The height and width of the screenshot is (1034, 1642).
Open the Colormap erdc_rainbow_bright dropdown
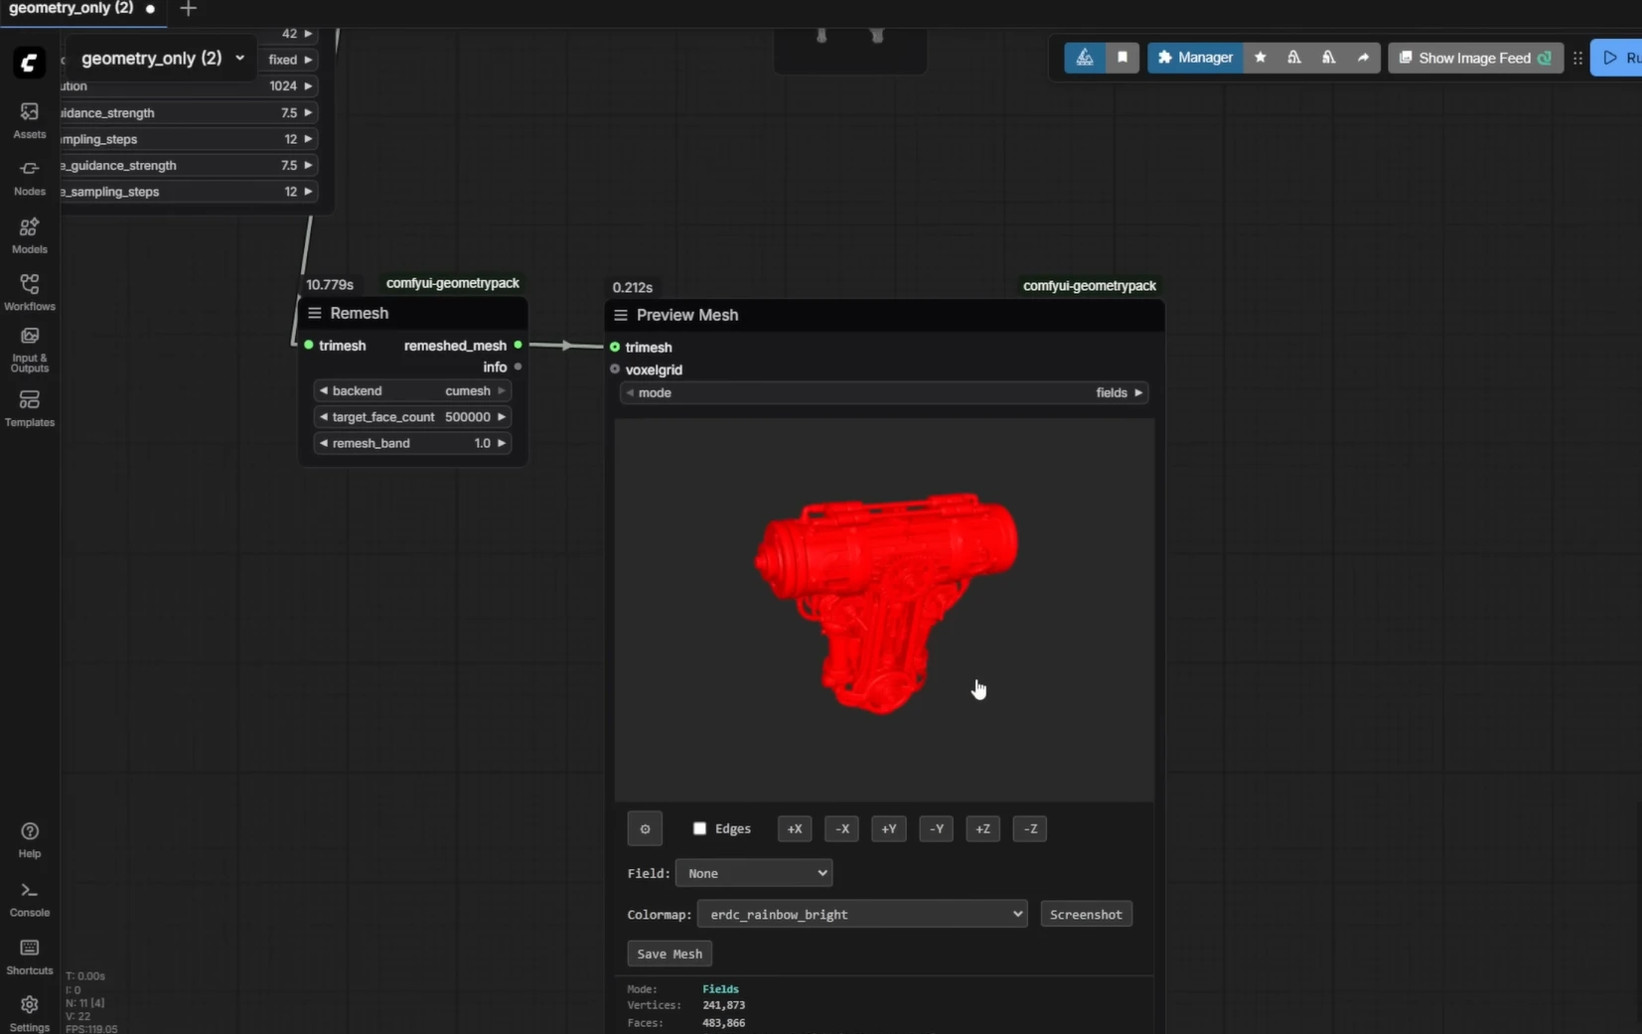coord(861,914)
